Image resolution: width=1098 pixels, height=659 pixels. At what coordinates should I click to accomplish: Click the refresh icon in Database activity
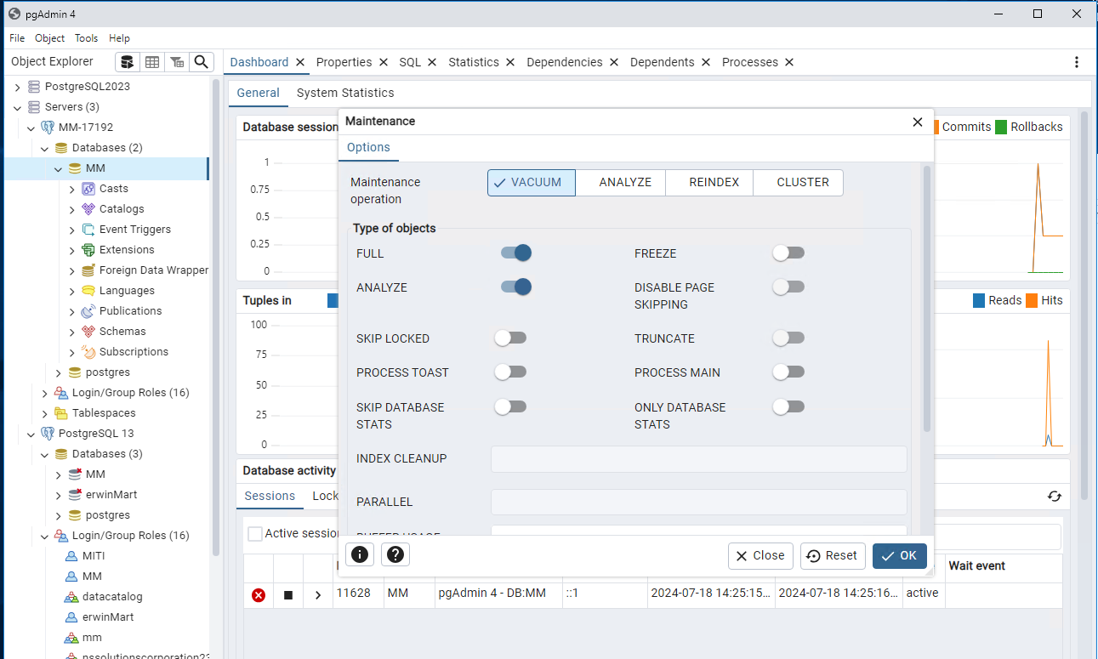[1055, 497]
